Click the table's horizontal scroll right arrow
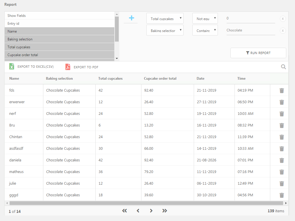Image resolution: width=295 pixels, height=221 pixels. point(286,203)
